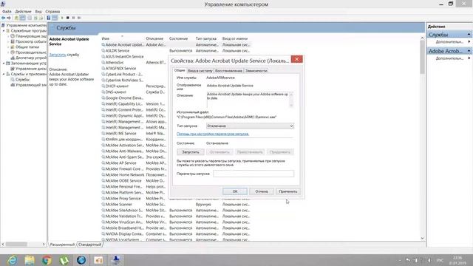Screen dimensions: 473x266
Task: Open uTorrent from the taskbar
Action: coord(64,260)
